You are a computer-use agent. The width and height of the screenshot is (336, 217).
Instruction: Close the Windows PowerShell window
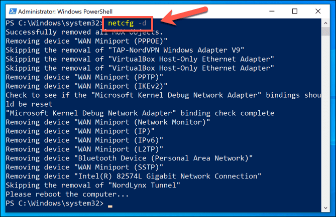tap(317, 11)
